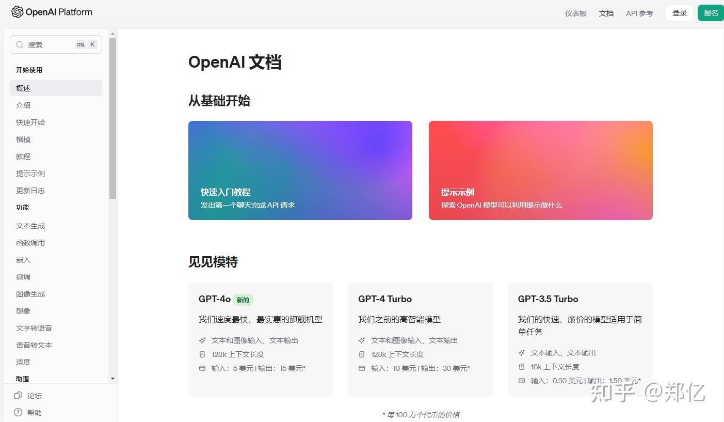Viewport: 724px width, 422px height.
Task: Click the 帮助 help link
Action: [x=28, y=413]
